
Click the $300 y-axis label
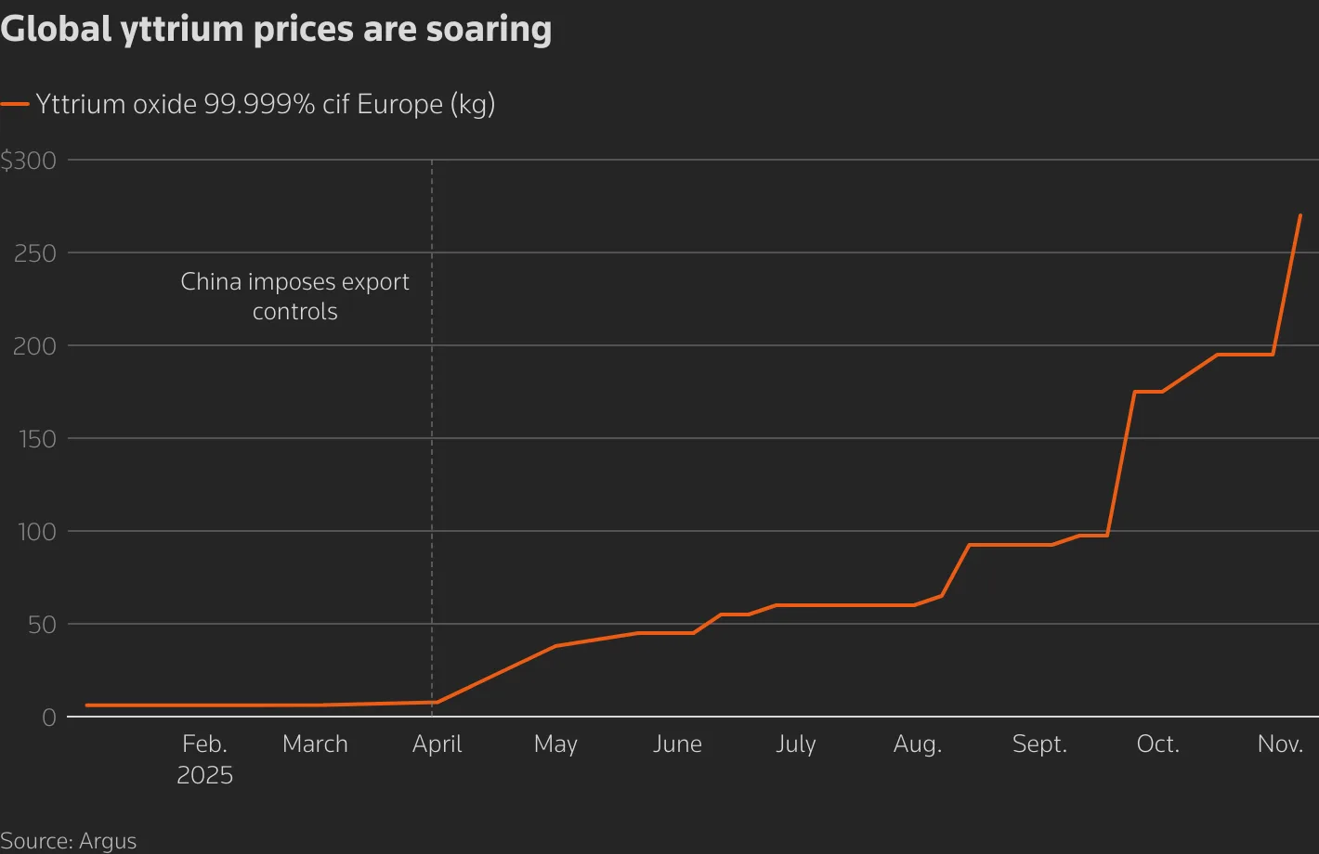[x=29, y=161]
